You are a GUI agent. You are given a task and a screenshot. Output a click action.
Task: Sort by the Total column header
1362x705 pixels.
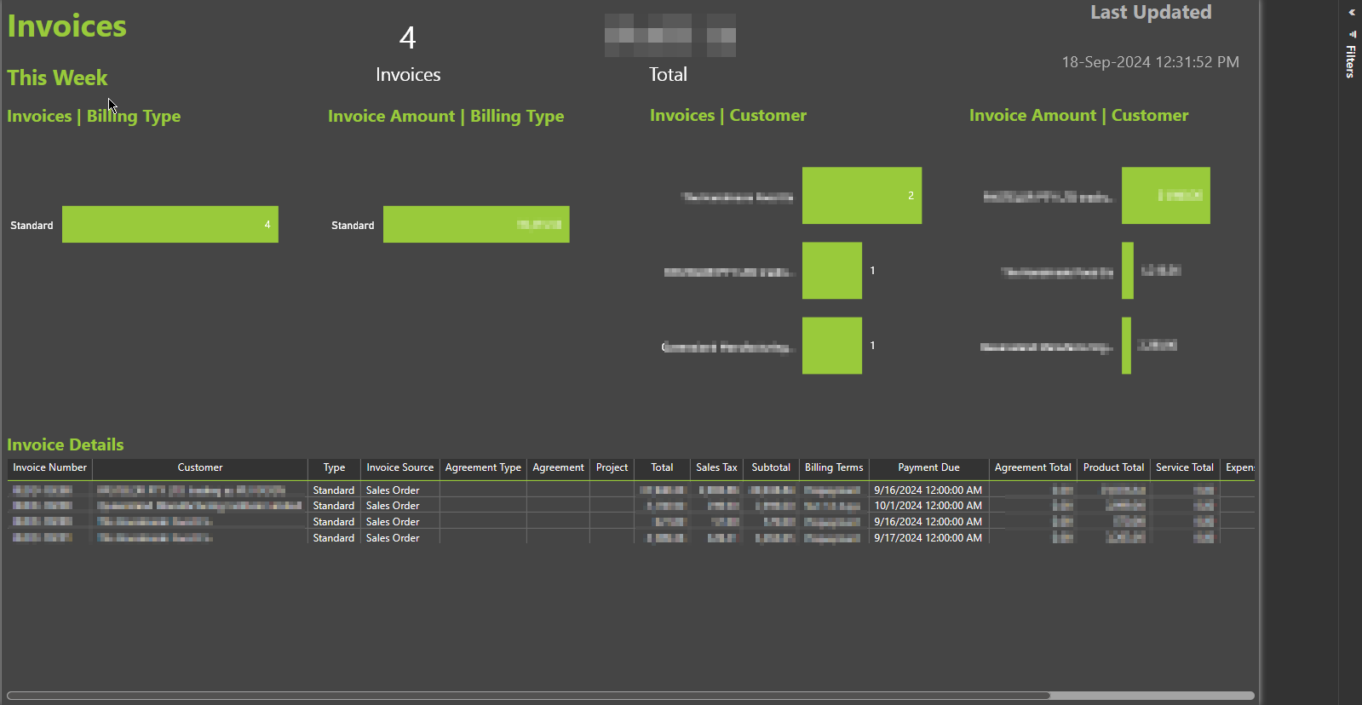click(x=662, y=467)
